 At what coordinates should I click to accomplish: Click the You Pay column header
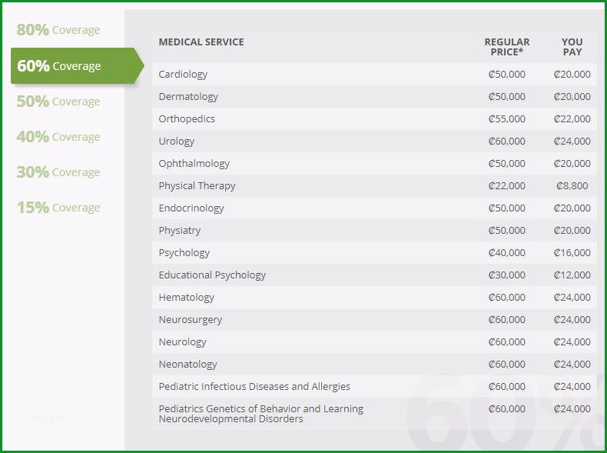tap(572, 47)
